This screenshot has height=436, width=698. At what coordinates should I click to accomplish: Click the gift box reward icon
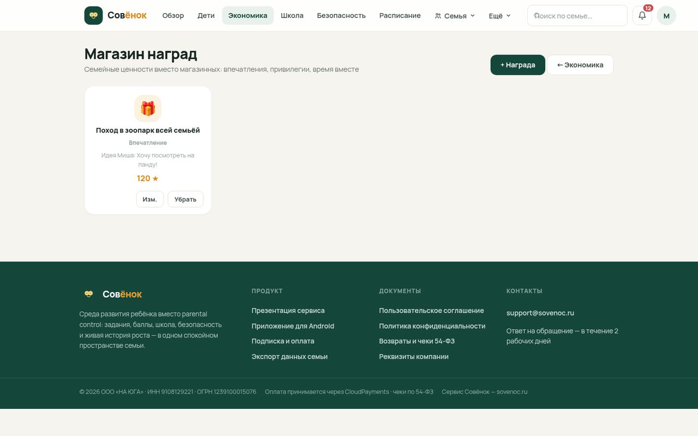point(148,108)
